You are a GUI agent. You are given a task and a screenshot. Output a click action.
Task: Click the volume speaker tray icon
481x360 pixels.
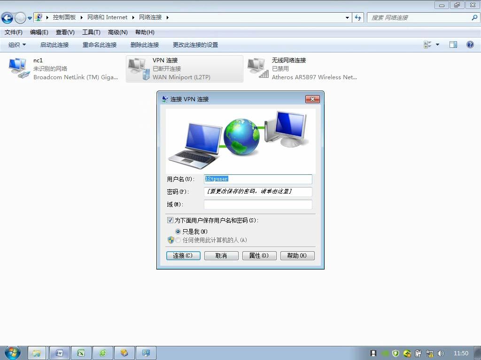(x=441, y=353)
